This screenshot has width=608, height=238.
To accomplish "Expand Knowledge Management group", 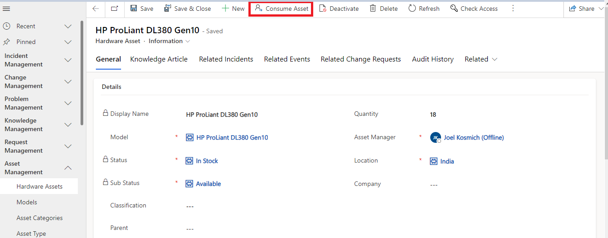I will [x=68, y=125].
